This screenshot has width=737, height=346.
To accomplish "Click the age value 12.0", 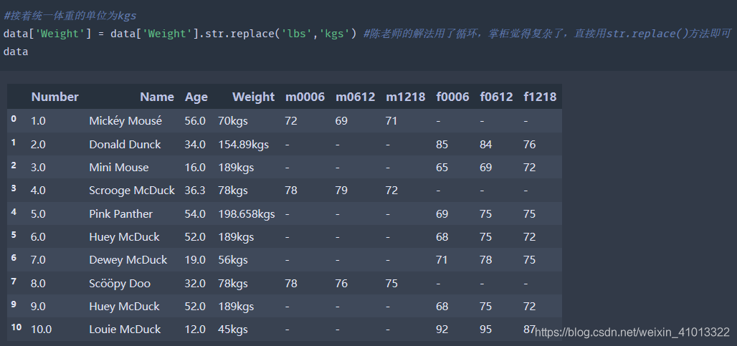I will click(x=195, y=329).
